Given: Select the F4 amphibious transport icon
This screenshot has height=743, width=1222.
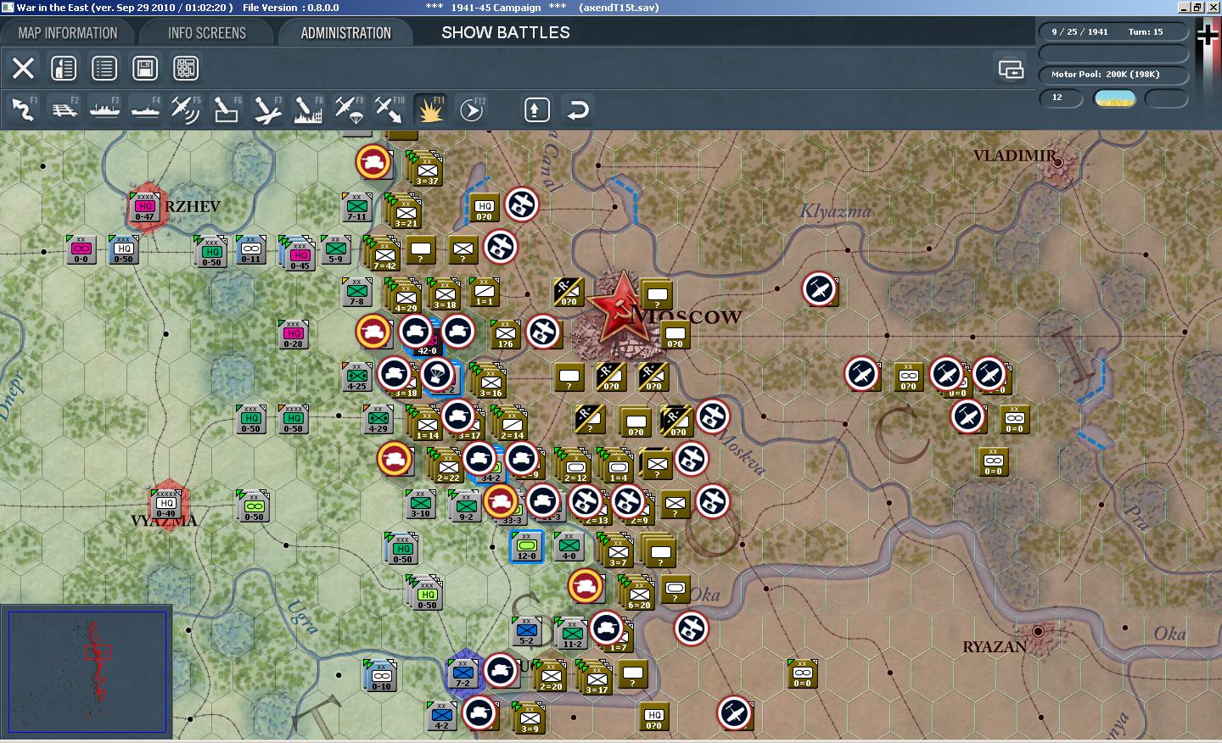Looking at the screenshot, I should (x=145, y=109).
